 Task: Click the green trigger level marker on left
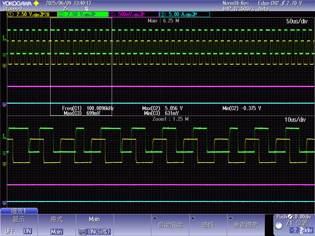pos(4,38)
